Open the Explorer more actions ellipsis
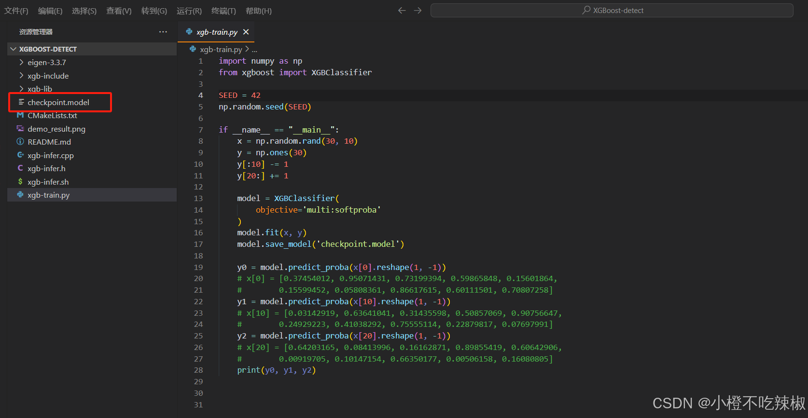 (163, 32)
